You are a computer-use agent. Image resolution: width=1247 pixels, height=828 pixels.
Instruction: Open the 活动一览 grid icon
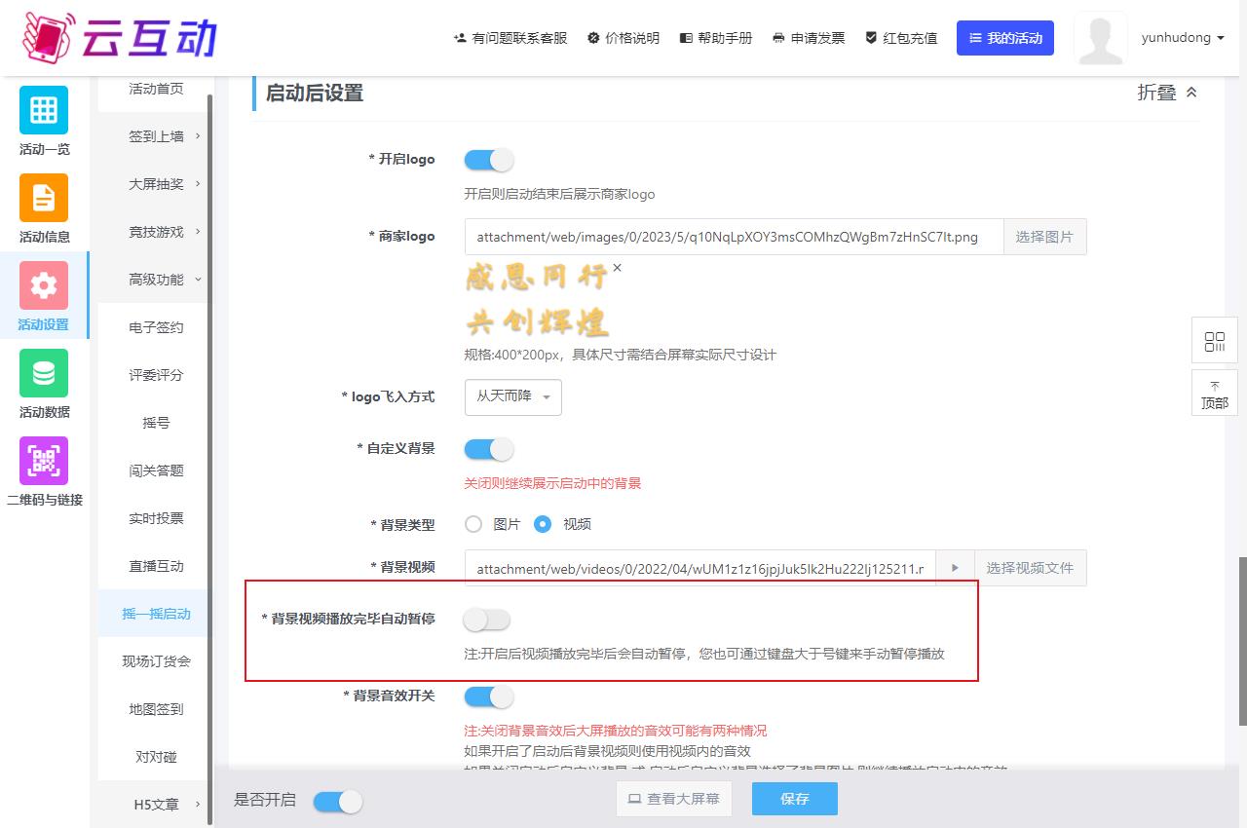[x=44, y=110]
